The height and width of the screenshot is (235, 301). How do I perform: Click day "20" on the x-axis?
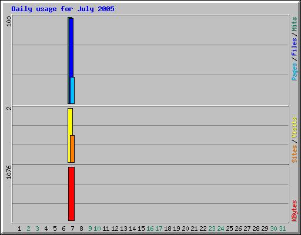185,229
